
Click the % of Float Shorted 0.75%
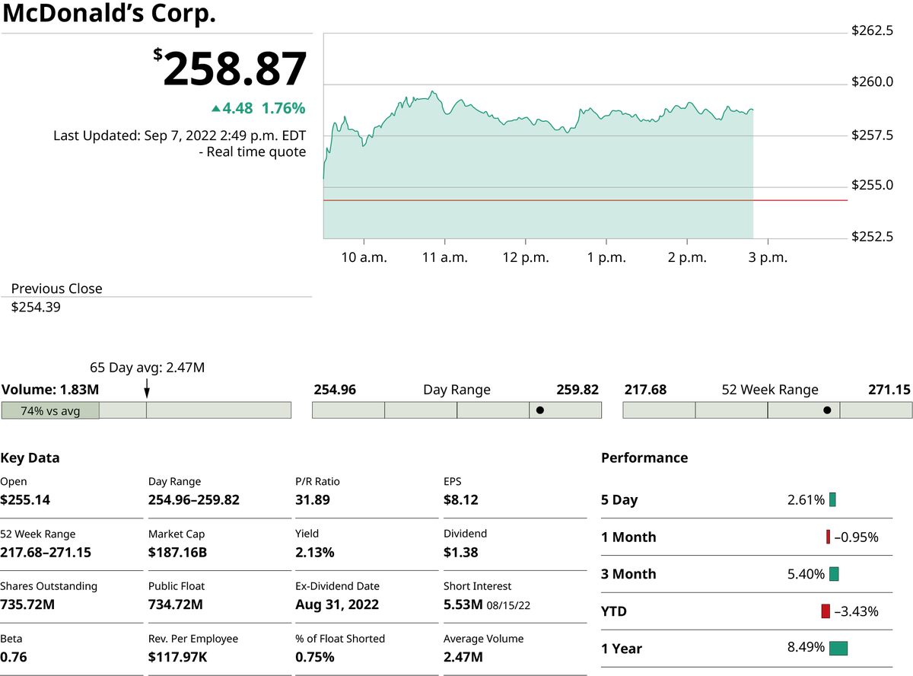click(314, 658)
